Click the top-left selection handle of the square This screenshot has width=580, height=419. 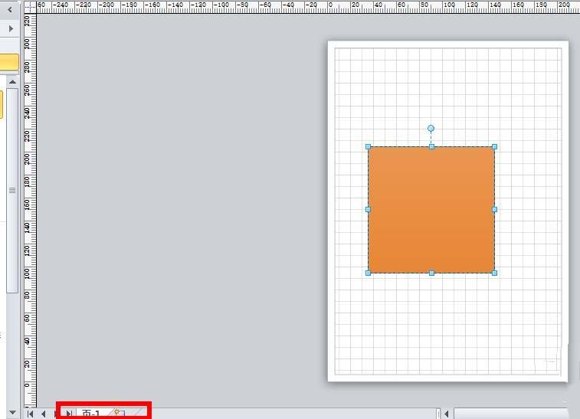coord(369,146)
